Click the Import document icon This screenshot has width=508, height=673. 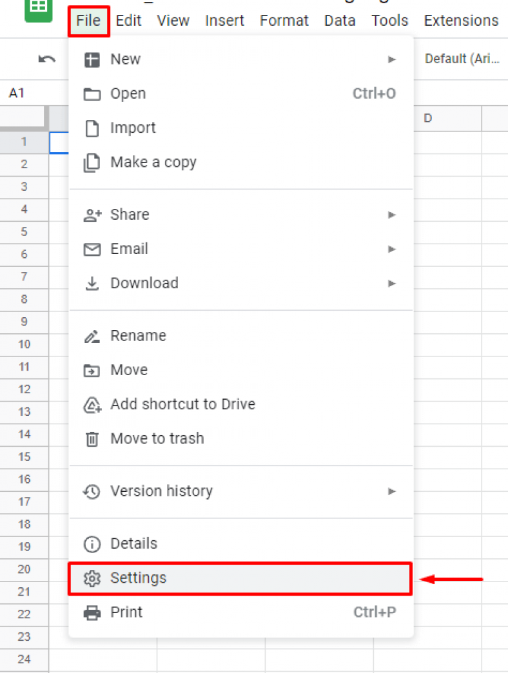[x=92, y=128]
